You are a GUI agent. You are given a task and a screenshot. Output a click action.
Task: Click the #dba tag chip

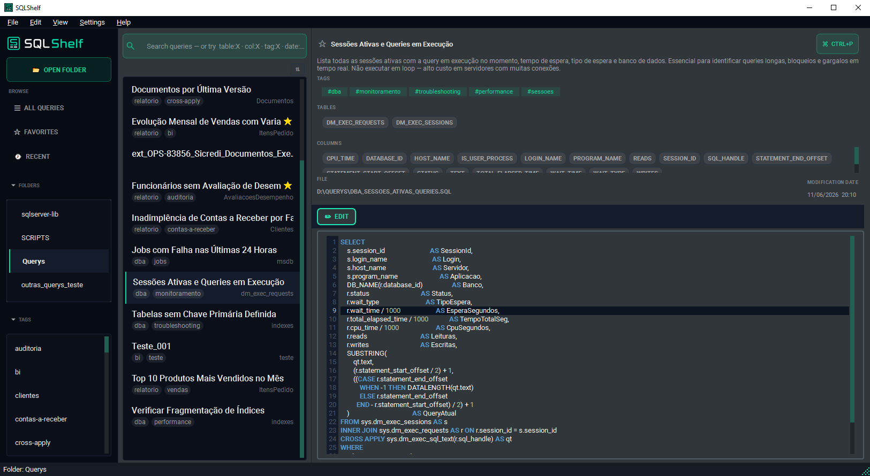pos(334,91)
